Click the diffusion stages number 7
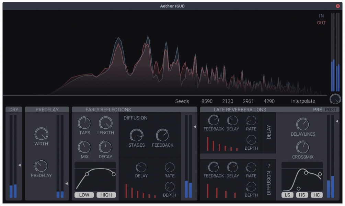Screen dimensions: 345x206 tap(269, 166)
